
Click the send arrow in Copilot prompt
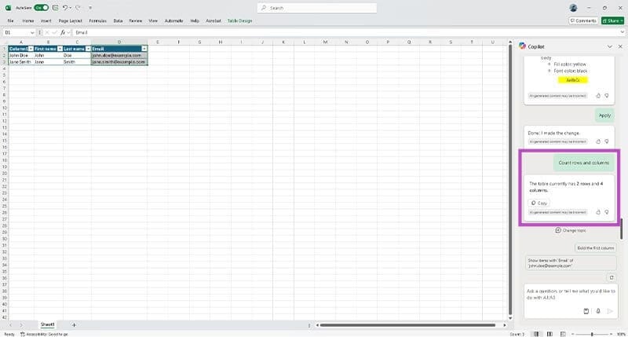[609, 311]
